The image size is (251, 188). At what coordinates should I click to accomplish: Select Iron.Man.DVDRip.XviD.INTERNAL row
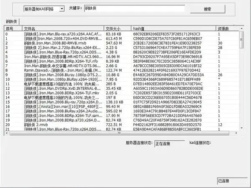[x=62, y=89]
